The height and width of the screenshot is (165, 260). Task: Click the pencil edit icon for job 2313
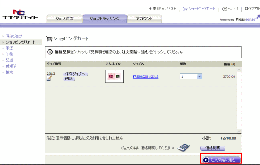[49, 78]
